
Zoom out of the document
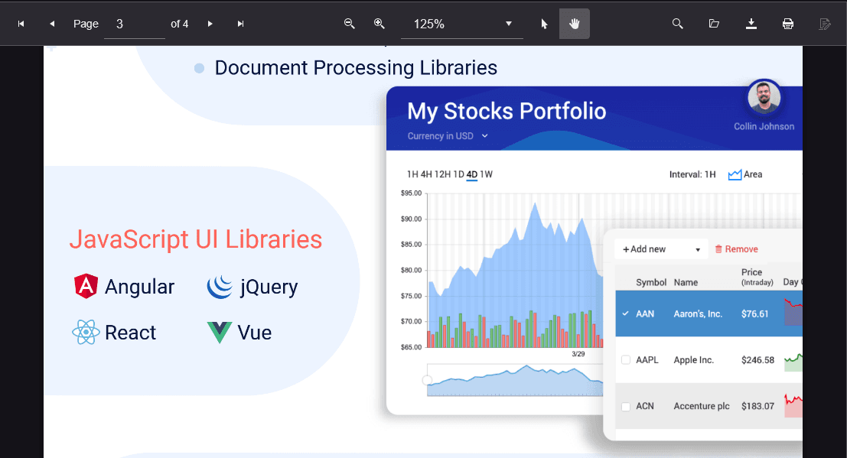click(x=350, y=24)
